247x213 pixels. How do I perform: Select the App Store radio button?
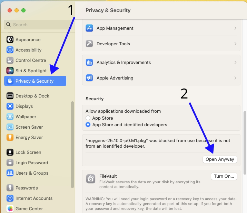point(88,118)
